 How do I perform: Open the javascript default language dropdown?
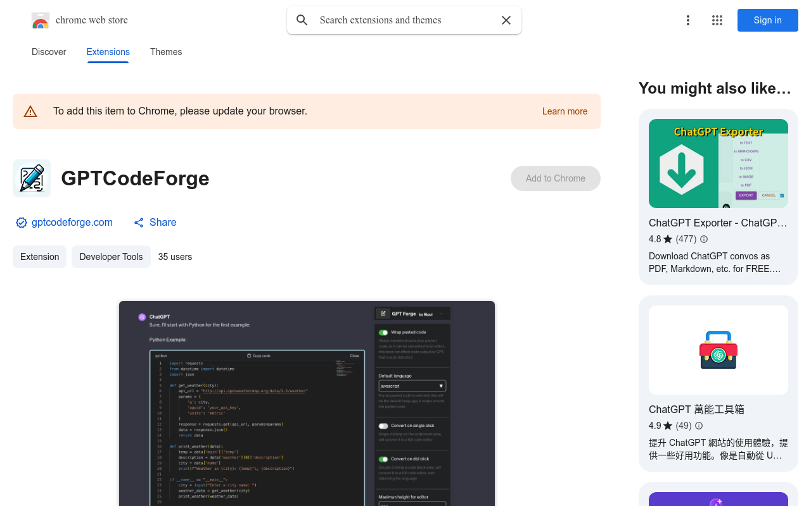pyautogui.click(x=412, y=386)
